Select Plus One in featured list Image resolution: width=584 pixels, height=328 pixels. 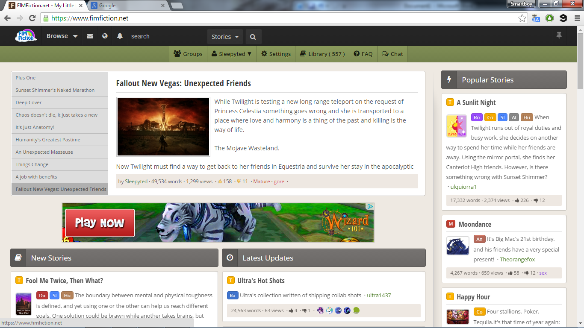pyautogui.click(x=60, y=78)
